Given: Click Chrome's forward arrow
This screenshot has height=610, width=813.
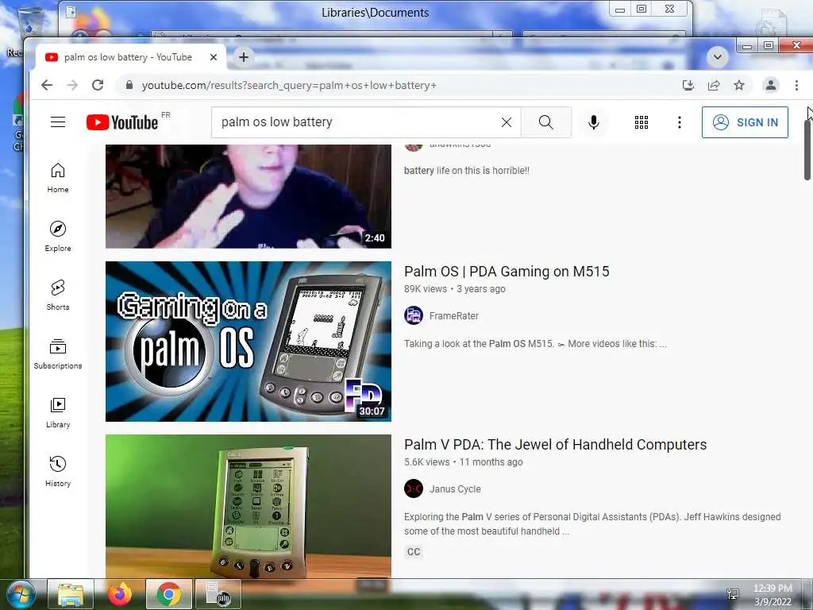Looking at the screenshot, I should [72, 85].
